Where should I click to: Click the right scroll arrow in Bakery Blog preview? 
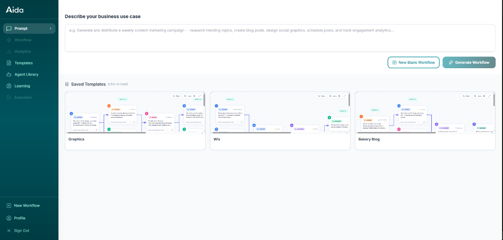coord(492,133)
